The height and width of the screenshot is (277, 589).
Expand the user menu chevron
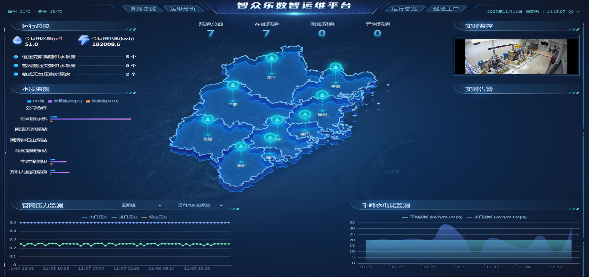pyautogui.click(x=578, y=12)
